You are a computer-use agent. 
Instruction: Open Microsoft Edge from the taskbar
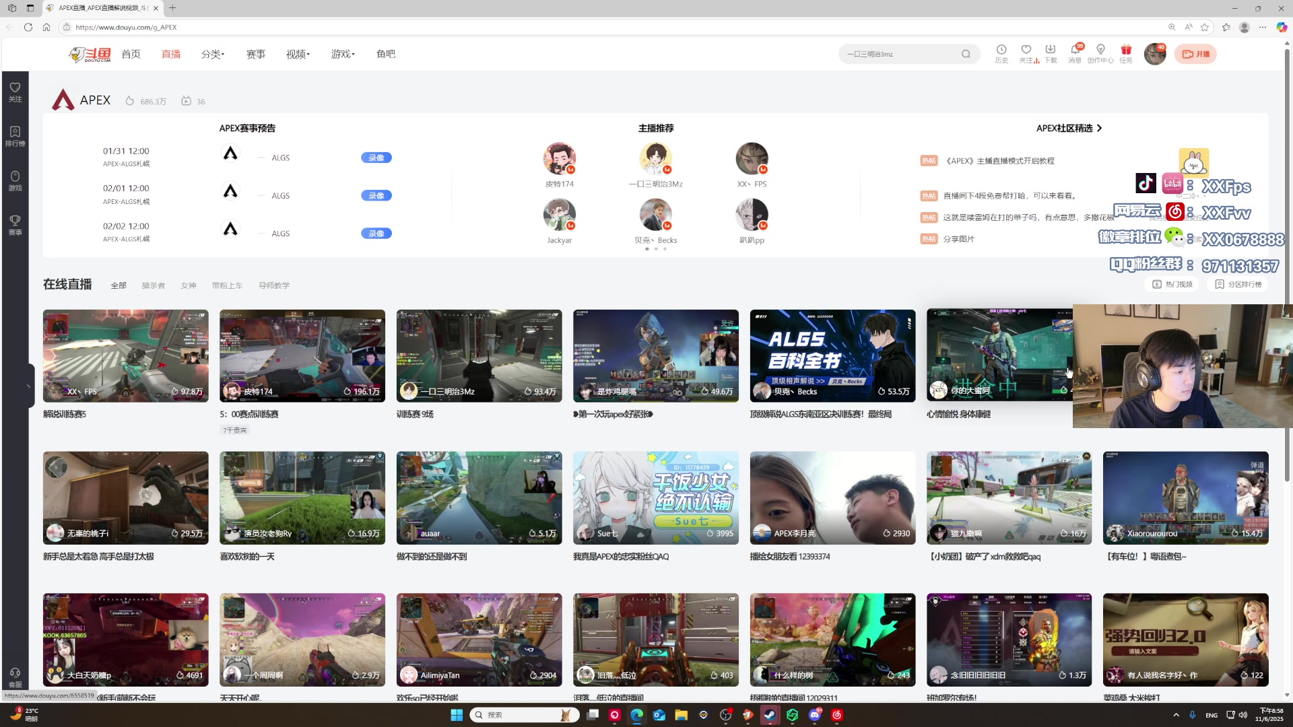tap(636, 715)
